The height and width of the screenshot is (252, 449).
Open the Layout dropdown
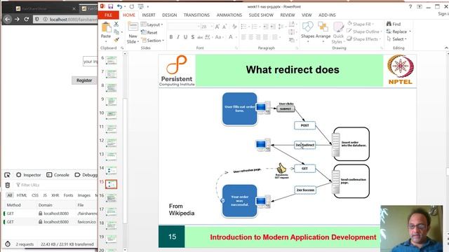tap(152, 25)
